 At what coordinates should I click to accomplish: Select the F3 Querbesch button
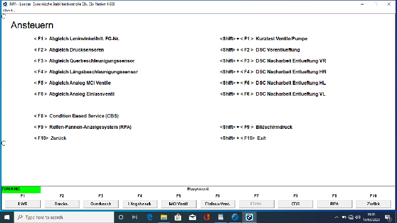(101, 204)
